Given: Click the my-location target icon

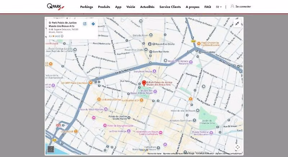Looking at the screenshot, I should (x=238, y=147).
